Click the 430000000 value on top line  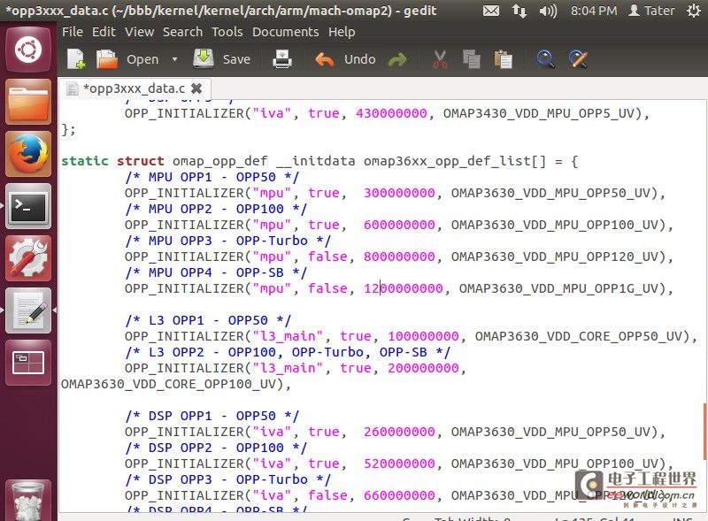[391, 113]
